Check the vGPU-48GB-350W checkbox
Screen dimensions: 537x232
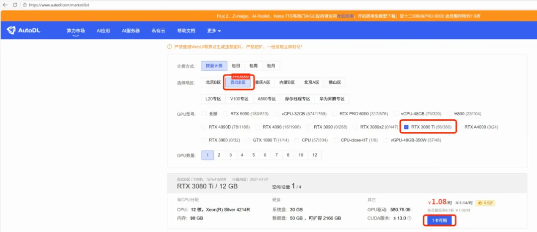(x=386, y=140)
